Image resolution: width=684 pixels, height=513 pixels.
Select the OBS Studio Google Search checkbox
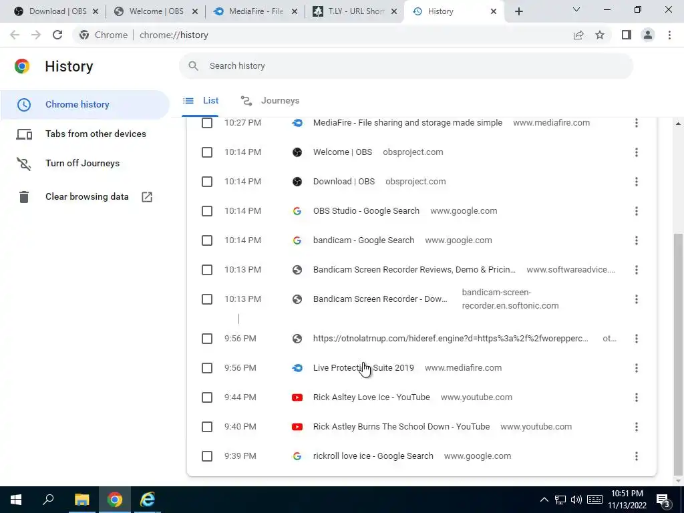pyautogui.click(x=207, y=211)
